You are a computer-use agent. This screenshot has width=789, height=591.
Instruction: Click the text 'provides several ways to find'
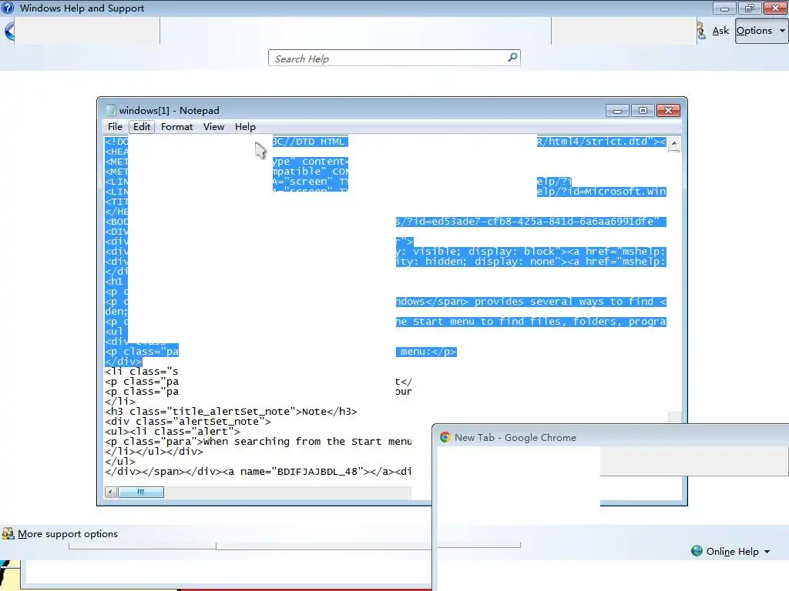tap(563, 302)
